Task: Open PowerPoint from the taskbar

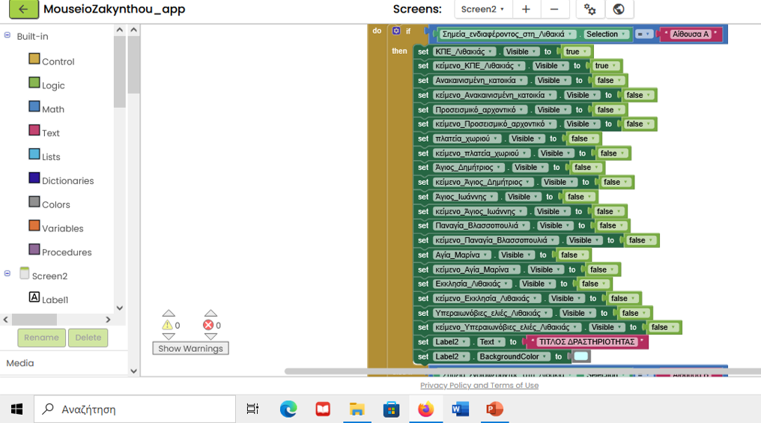Action: 494,409
